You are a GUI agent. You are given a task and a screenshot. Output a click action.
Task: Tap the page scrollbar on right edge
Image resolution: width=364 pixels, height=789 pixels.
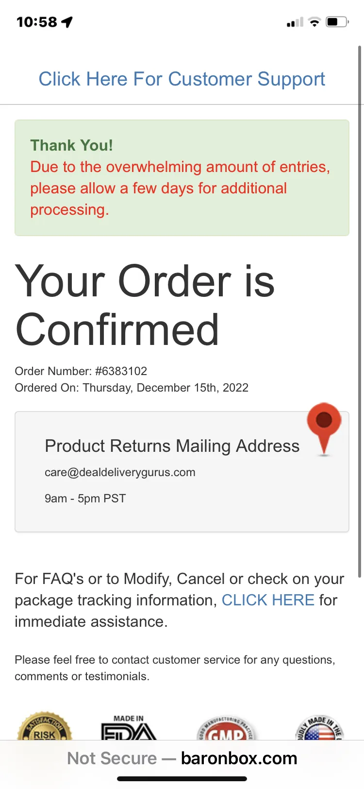tap(360, 311)
